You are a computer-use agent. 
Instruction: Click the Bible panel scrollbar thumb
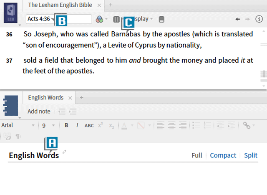click(x=264, y=74)
